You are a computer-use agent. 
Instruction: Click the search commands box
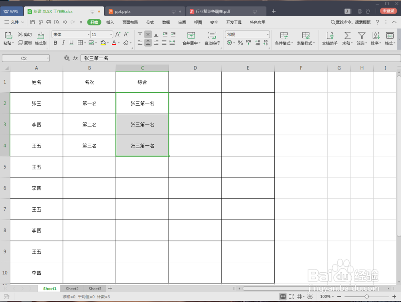tap(350, 22)
